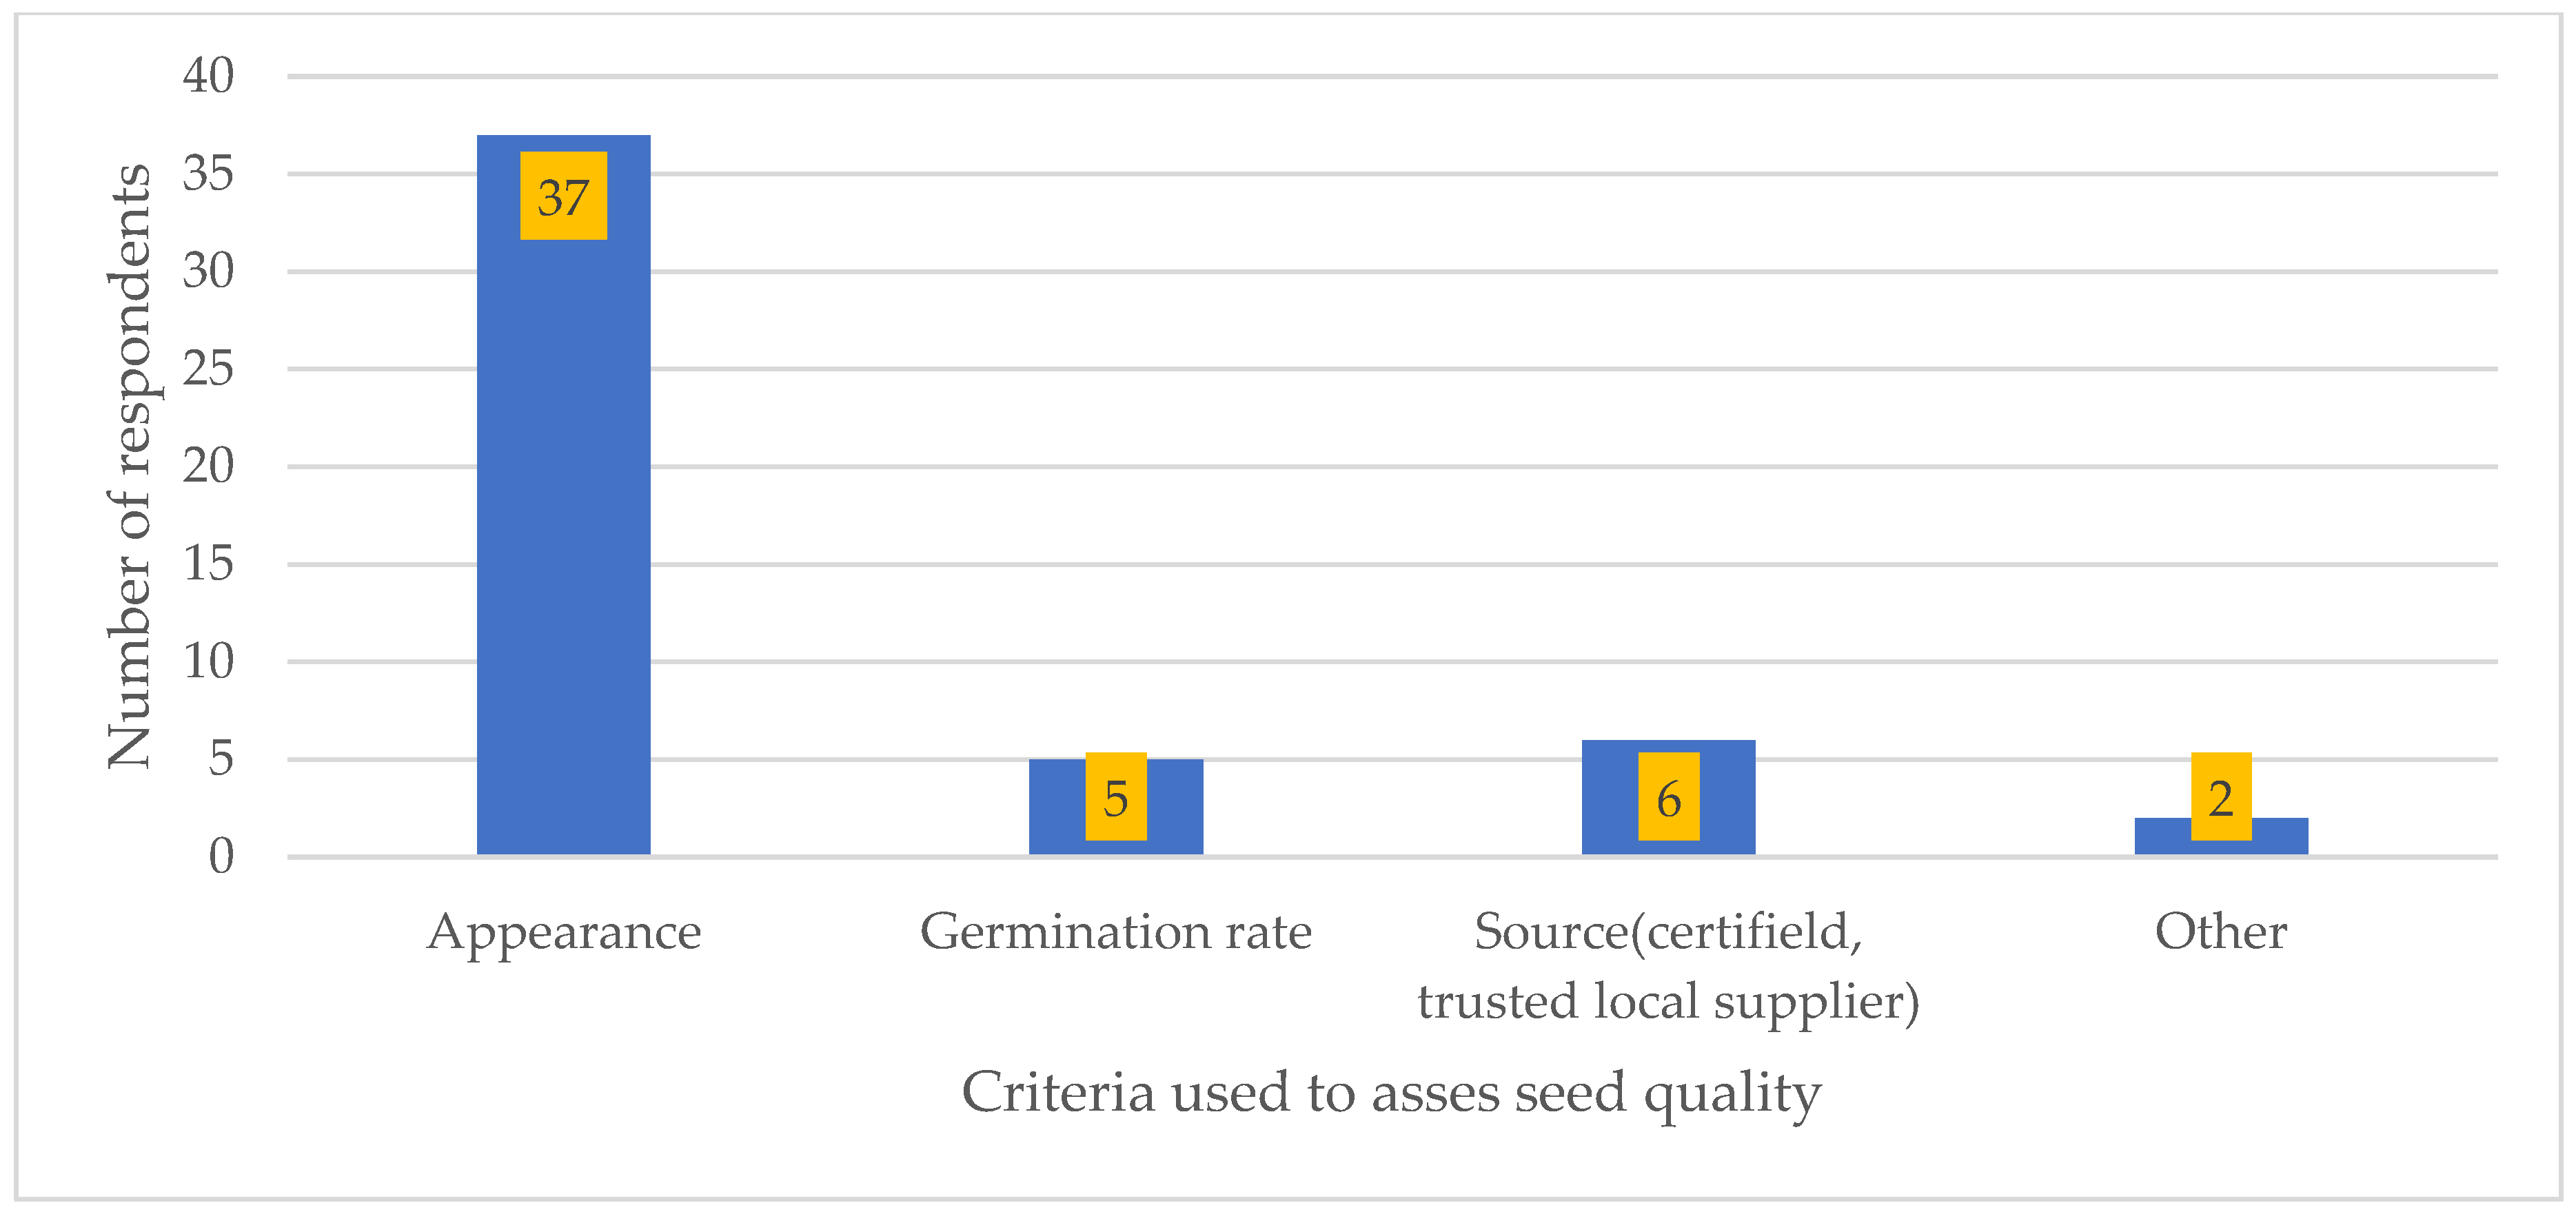Click the Source(certifield, trusted local supplier) label
Screen dimensions: 2576x1214
(1668, 966)
